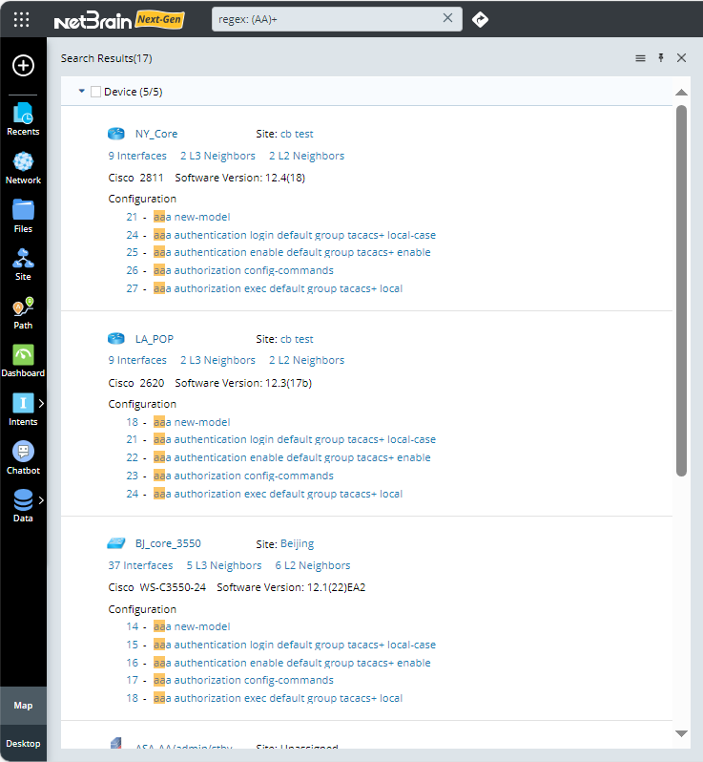This screenshot has width=703, height=762.
Task: Open Site in sidebar
Action: pos(23,265)
